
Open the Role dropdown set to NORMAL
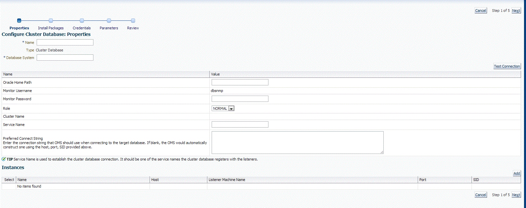[x=223, y=108]
